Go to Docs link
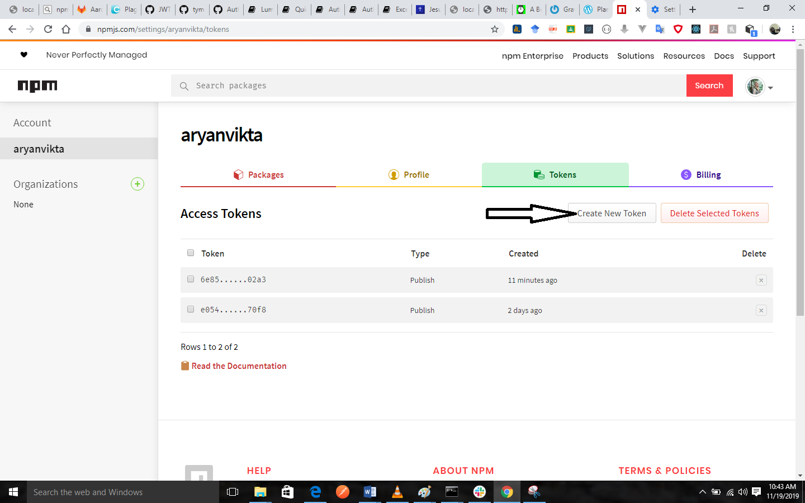Image resolution: width=805 pixels, height=503 pixels. (x=724, y=56)
